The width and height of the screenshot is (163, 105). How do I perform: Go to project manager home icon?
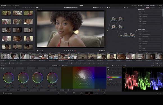coord(158,93)
